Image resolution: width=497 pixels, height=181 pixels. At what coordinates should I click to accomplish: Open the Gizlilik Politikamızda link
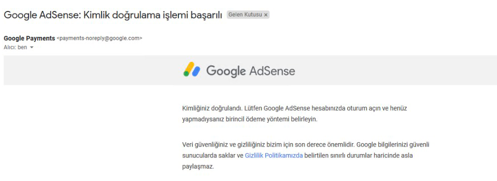(274, 156)
